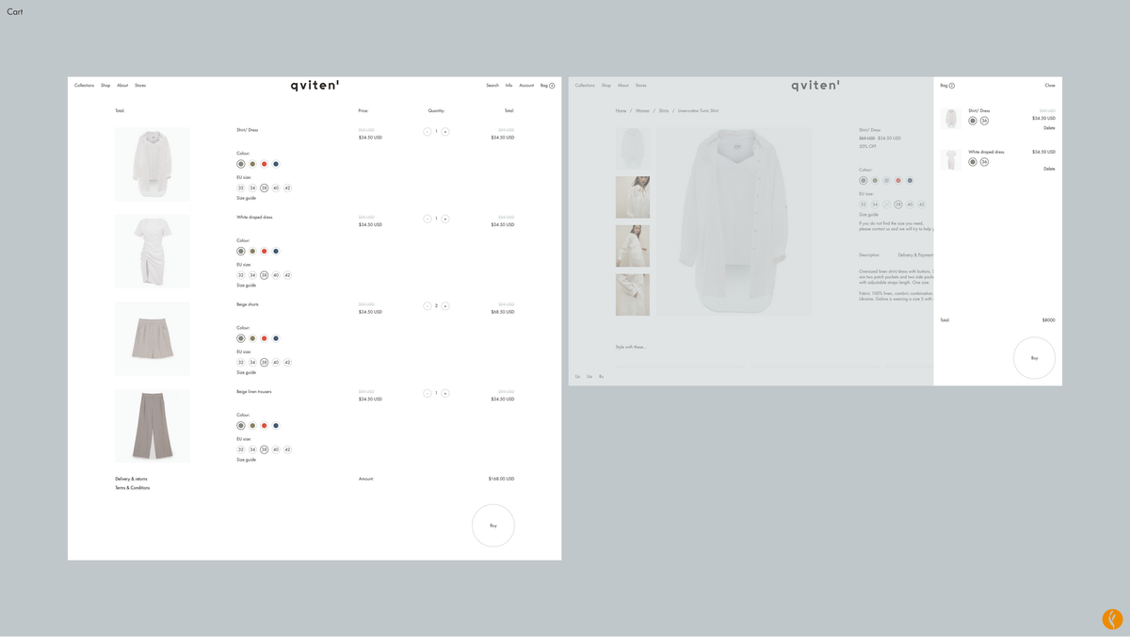
Task: Choose EU size 32 for Beige shorts
Action: (241, 362)
